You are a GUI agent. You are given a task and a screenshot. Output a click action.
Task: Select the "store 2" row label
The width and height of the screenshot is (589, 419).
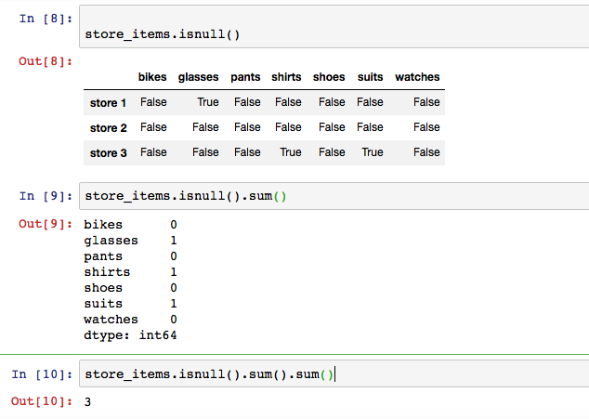(108, 128)
